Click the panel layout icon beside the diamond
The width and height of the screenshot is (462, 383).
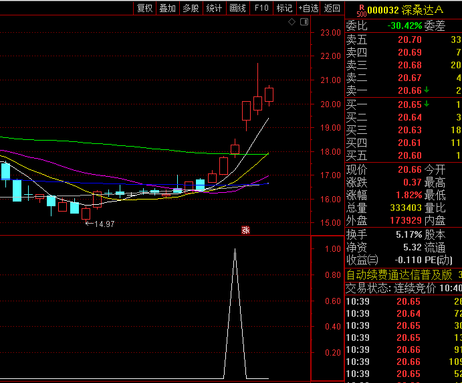click(304, 22)
